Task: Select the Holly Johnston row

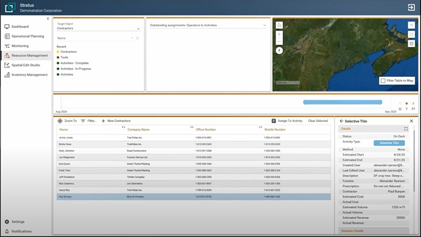Action: click(194, 151)
